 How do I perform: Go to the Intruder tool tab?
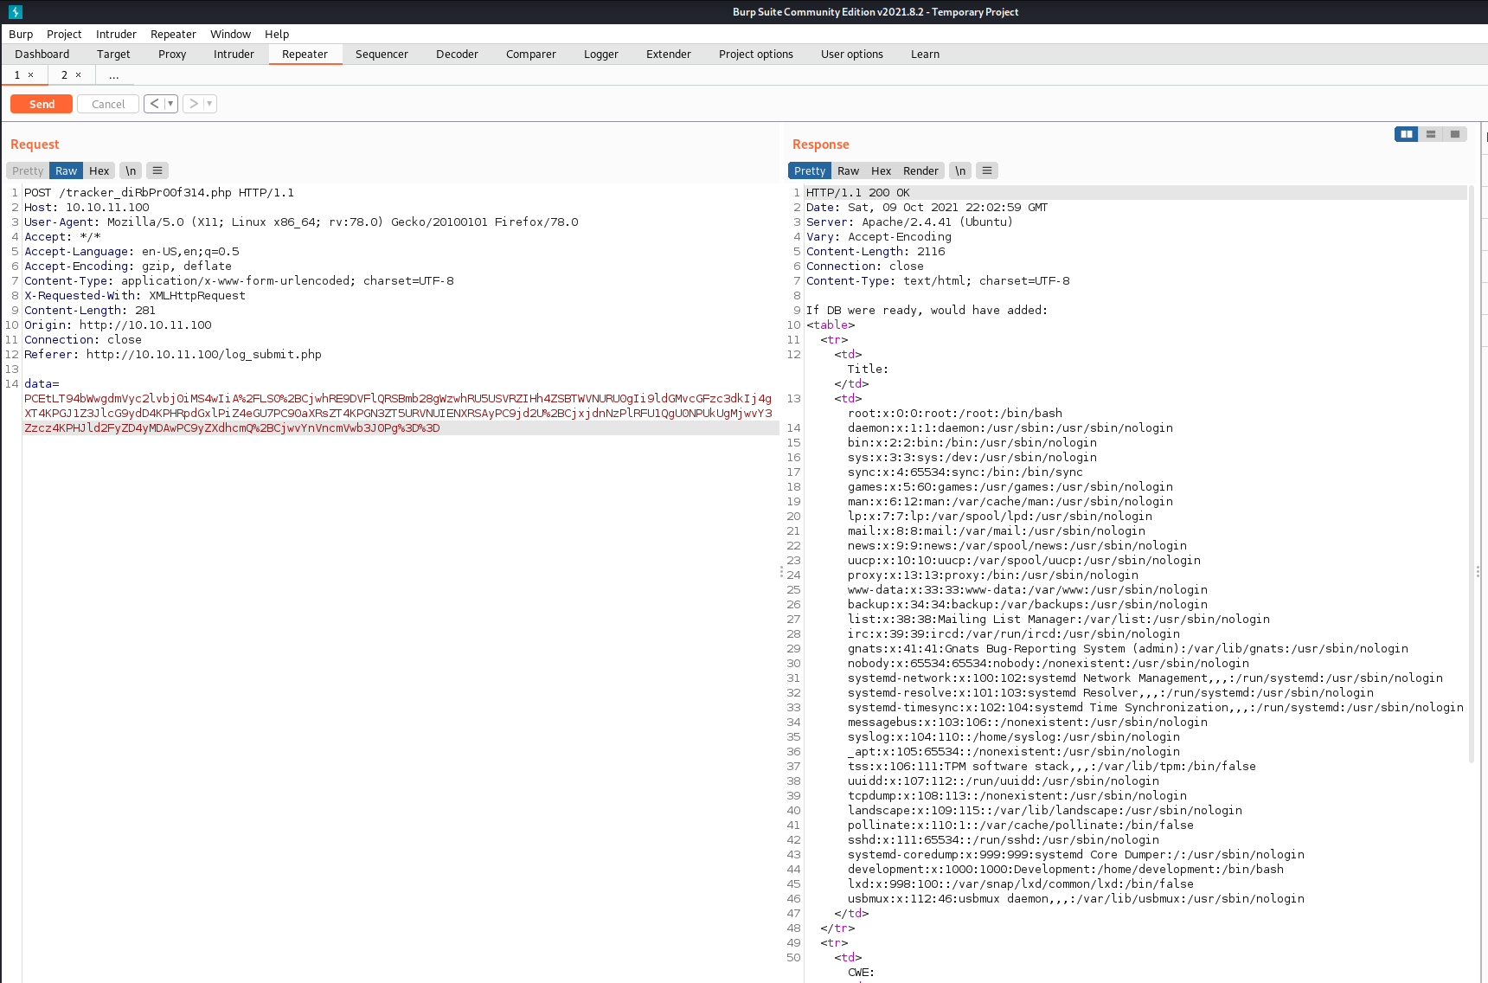click(x=234, y=55)
